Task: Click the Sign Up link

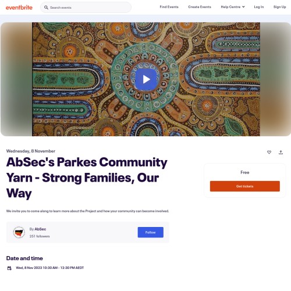Action: click(x=279, y=7)
